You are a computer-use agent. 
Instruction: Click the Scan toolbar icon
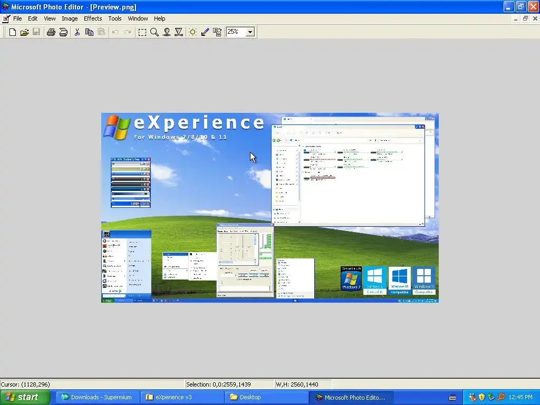pos(63,32)
